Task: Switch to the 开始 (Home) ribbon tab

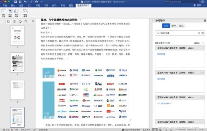Action: [x=5, y=5]
